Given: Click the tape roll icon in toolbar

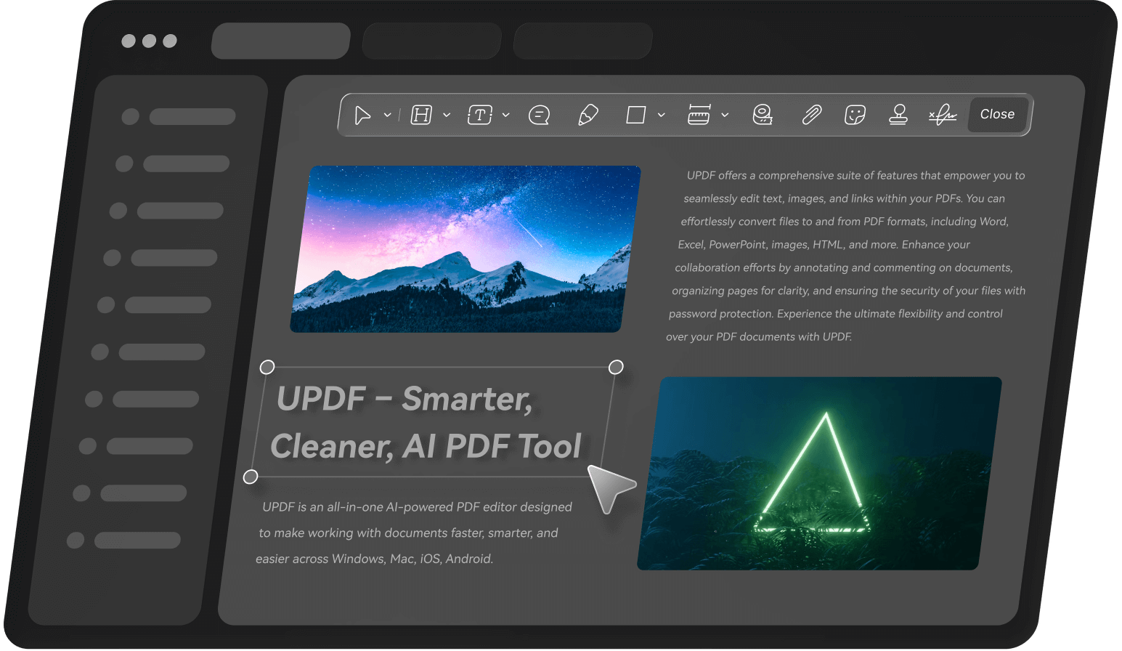Looking at the screenshot, I should (763, 115).
